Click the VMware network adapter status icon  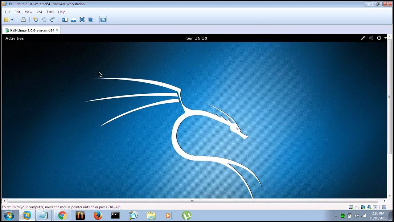[x=363, y=207]
